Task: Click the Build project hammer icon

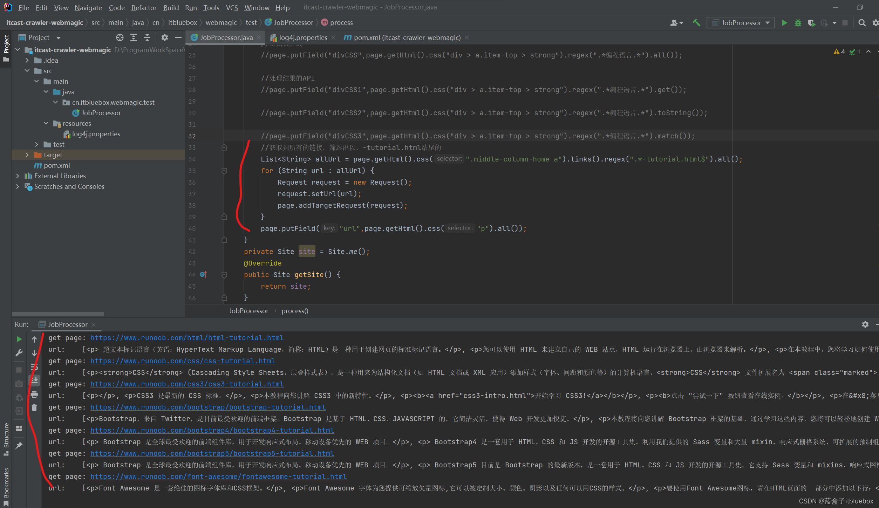Action: point(696,23)
